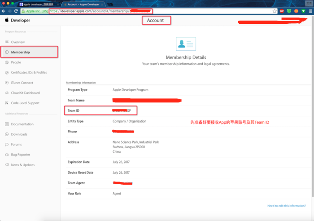Click the People icon in sidebar
314x221 pixels.
point(7,62)
